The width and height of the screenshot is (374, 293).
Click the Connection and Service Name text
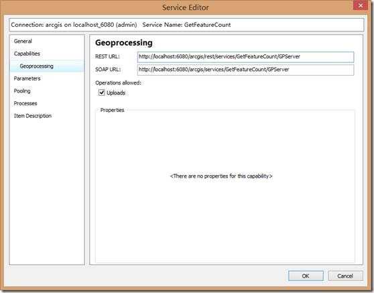121,25
